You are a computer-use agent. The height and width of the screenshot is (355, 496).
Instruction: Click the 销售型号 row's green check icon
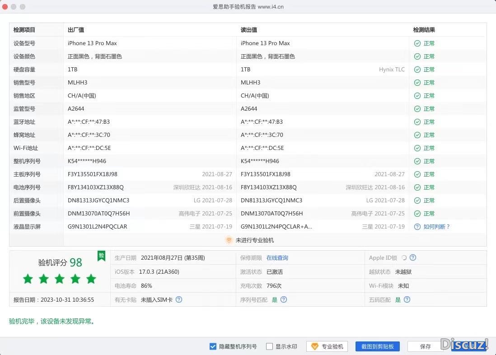[x=417, y=83]
